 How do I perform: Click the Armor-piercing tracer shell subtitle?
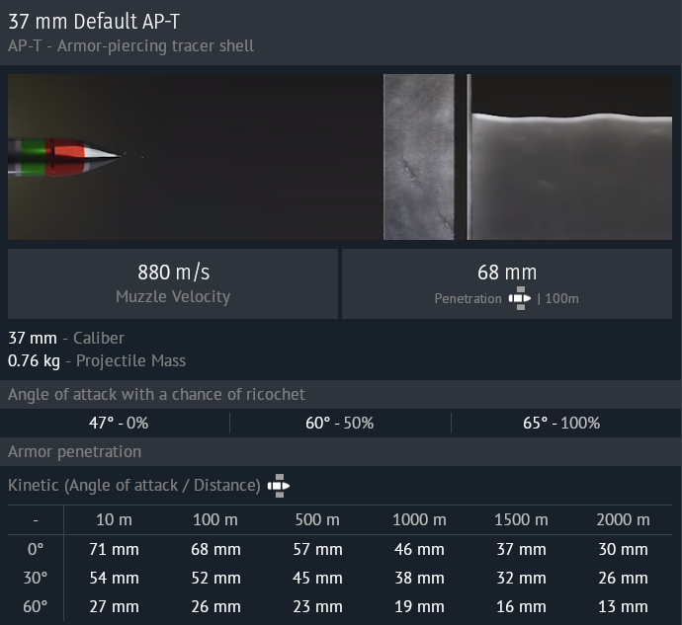130,46
